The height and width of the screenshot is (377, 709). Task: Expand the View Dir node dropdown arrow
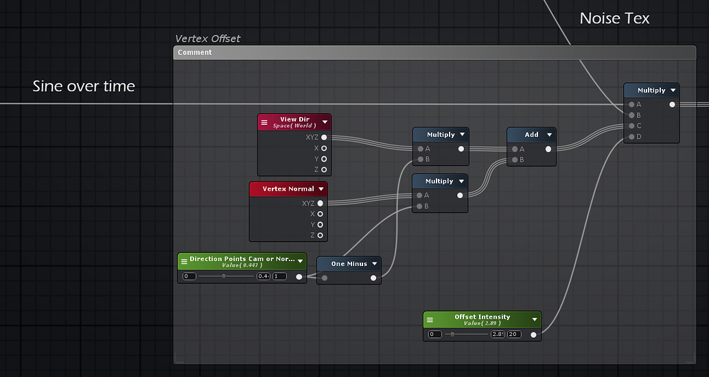click(x=325, y=122)
